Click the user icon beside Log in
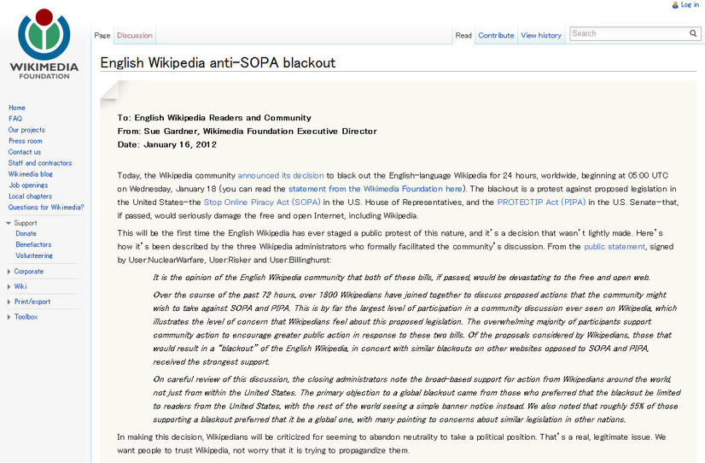This screenshot has height=463, width=705. (x=675, y=5)
